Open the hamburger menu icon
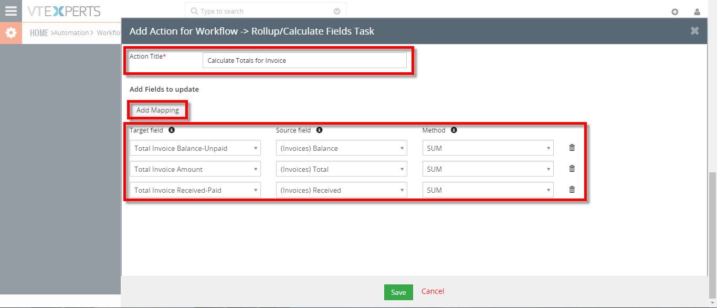The width and height of the screenshot is (717, 308). tap(10, 11)
